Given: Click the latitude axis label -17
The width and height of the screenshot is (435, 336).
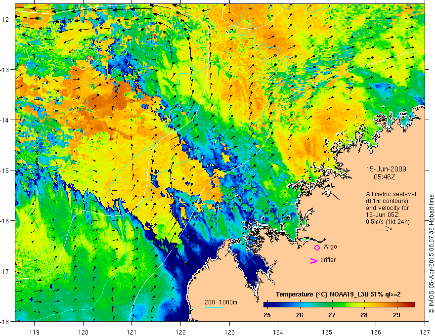Looking at the screenshot, I should point(5,271).
